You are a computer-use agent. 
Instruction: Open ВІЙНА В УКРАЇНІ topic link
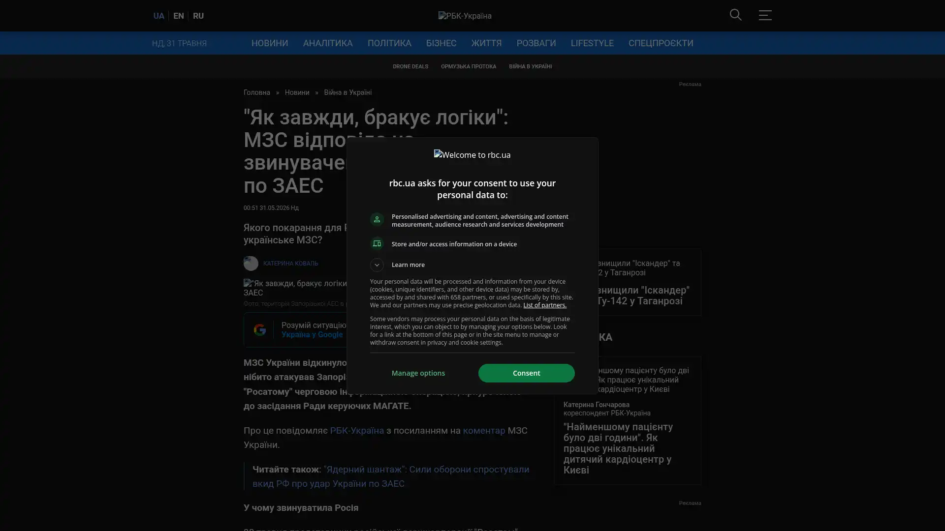pyautogui.click(x=530, y=66)
